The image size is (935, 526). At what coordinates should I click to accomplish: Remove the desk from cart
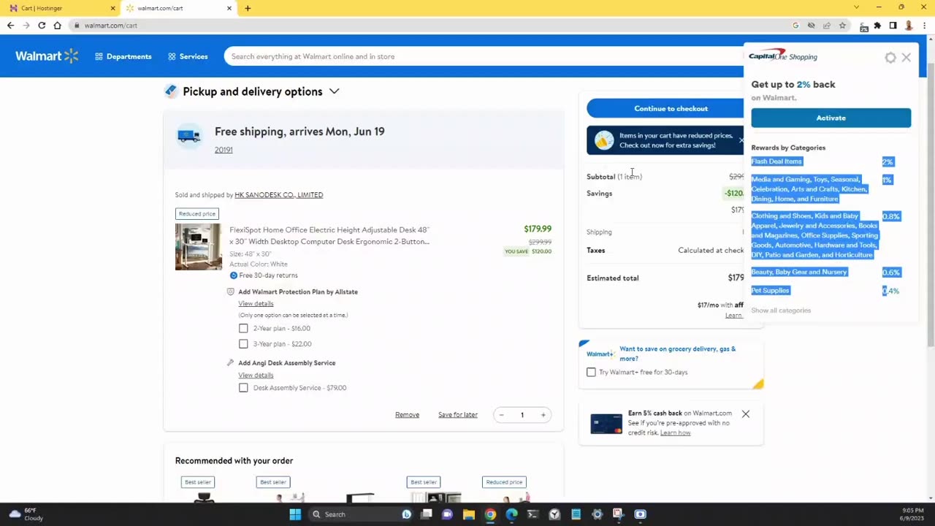coord(407,415)
